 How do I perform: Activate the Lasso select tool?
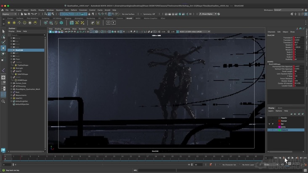pos(3,37)
